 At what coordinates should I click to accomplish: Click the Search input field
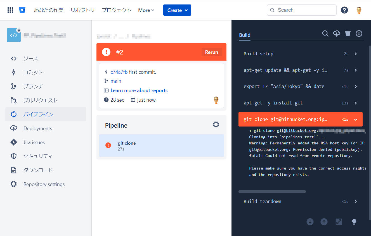click(x=302, y=10)
